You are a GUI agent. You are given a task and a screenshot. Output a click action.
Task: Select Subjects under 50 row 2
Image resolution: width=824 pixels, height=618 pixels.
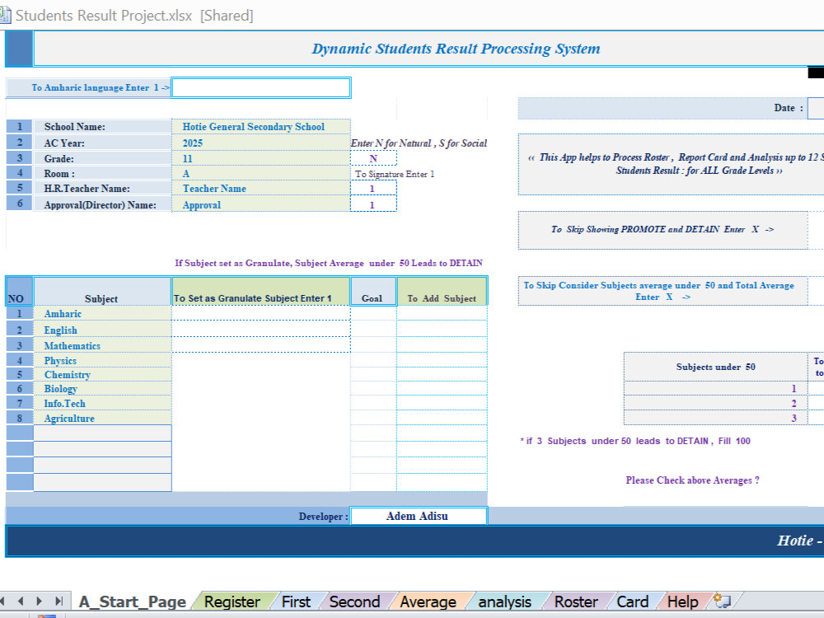715,403
